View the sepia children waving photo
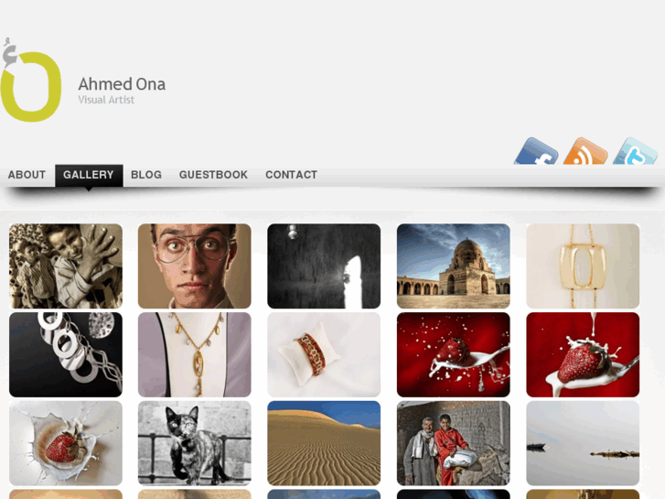The image size is (665, 499). (66, 266)
